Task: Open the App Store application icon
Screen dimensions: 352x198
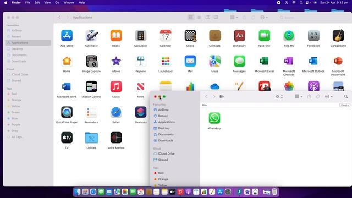Action: (x=67, y=35)
